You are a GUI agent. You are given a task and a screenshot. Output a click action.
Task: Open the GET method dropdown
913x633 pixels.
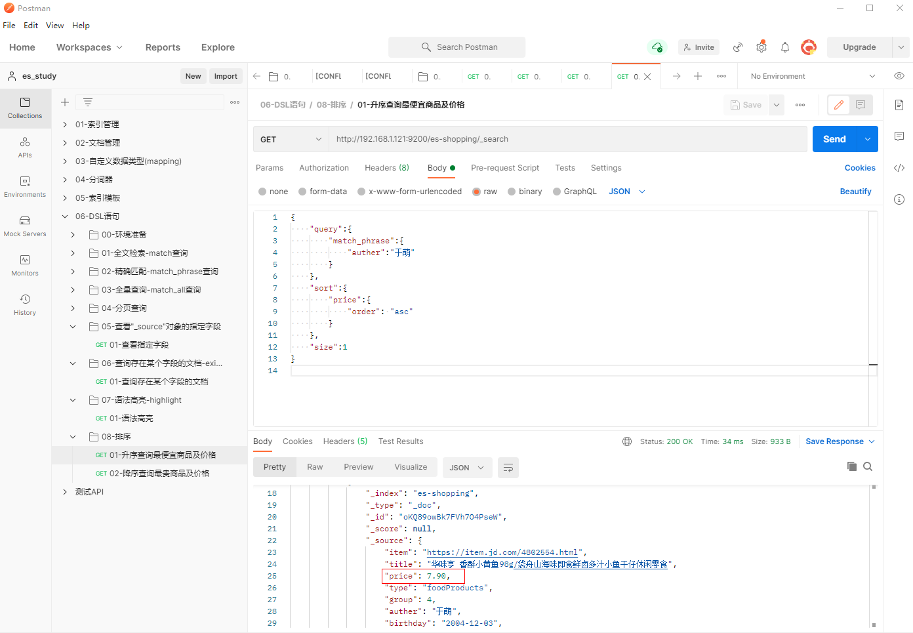pos(291,139)
